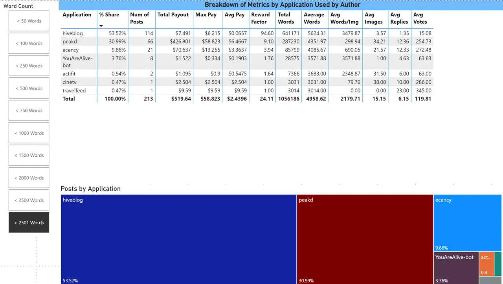The width and height of the screenshot is (503, 284).
Task: Filter by '< 500 Words'
Action: pyautogui.click(x=29, y=88)
